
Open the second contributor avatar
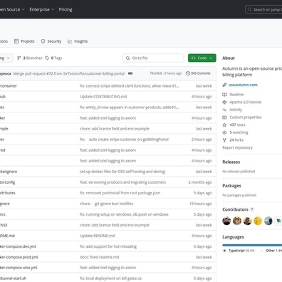(x=237, y=221)
